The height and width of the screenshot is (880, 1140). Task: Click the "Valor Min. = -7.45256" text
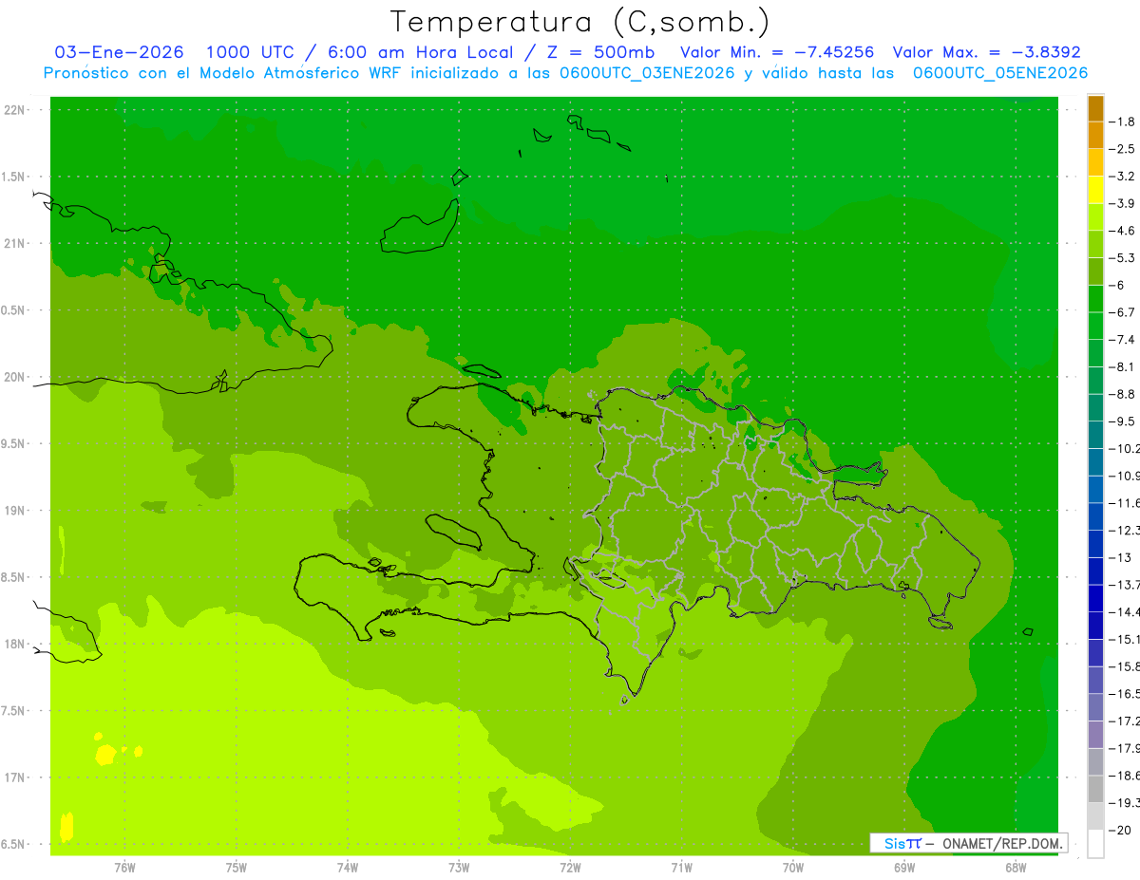coord(778,52)
